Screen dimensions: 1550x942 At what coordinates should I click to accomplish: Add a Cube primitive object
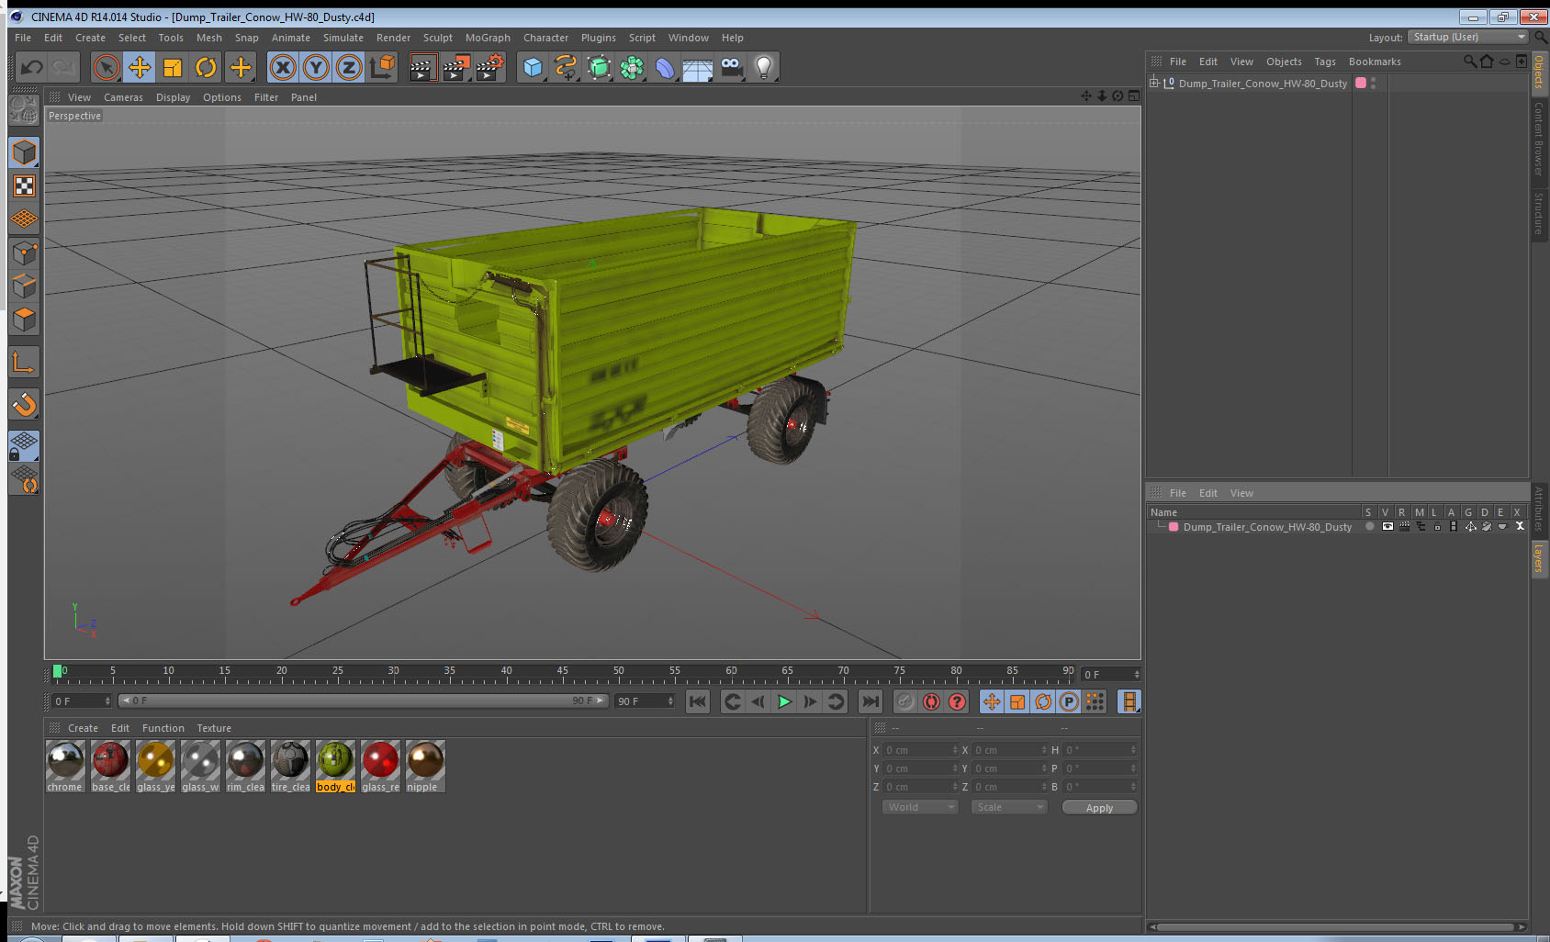coord(533,67)
